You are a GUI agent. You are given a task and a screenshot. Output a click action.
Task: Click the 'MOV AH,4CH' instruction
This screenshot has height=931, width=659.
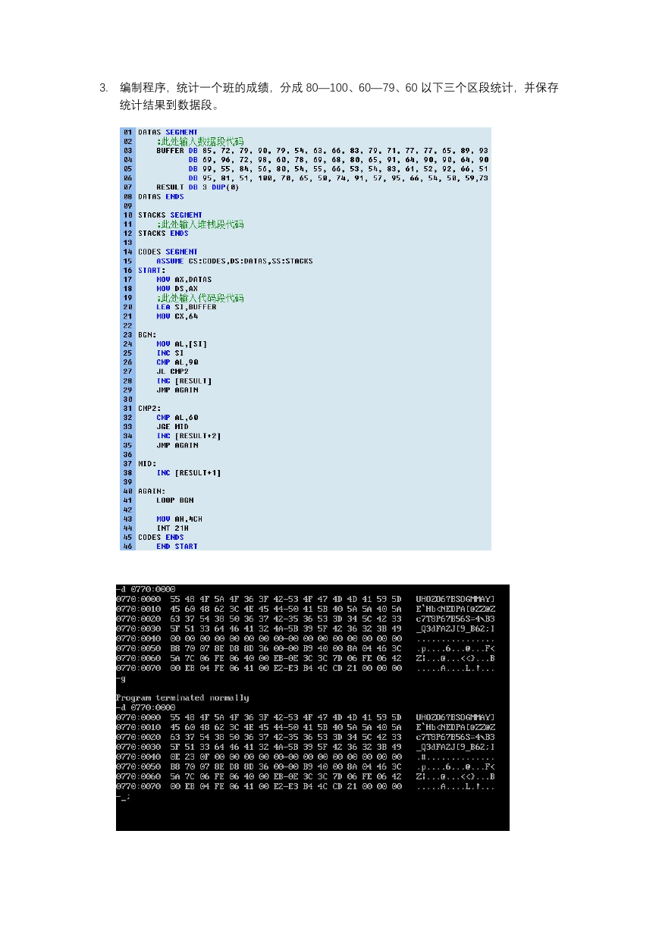(179, 519)
